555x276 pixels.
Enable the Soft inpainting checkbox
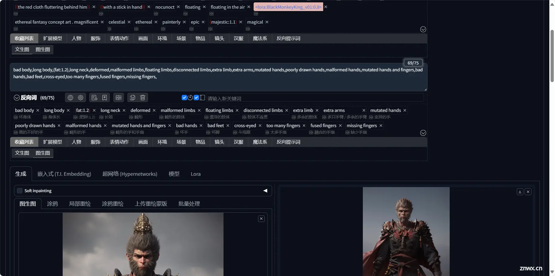pyautogui.click(x=20, y=191)
